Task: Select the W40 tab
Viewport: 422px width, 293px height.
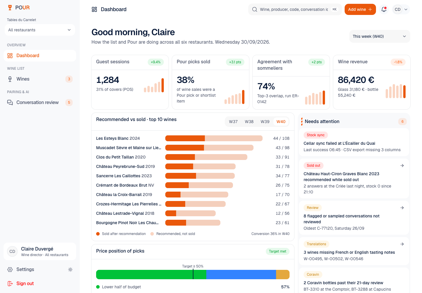Action: 281,122
